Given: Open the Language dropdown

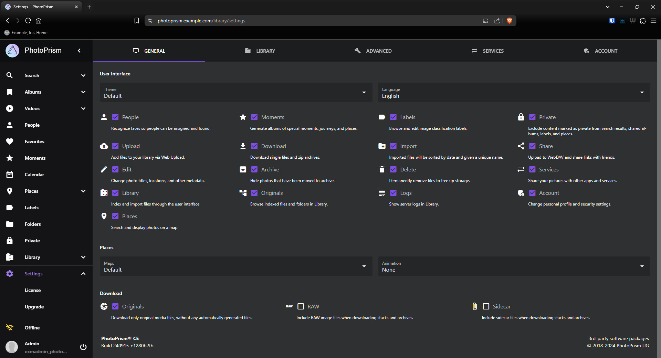Looking at the screenshot, I should (x=514, y=92).
